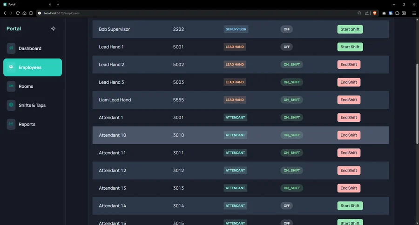This screenshot has height=225, width=419.
Task: Open the browser hamburger menu
Action: point(414,13)
